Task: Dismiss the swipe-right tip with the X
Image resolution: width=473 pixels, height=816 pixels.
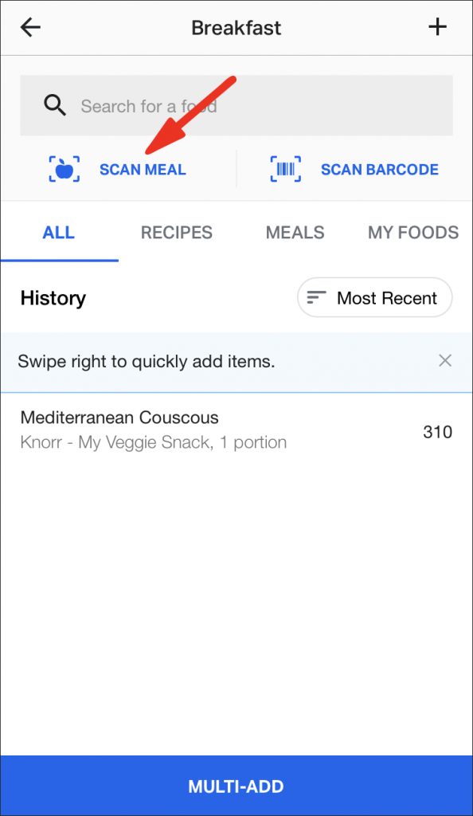Action: point(445,360)
